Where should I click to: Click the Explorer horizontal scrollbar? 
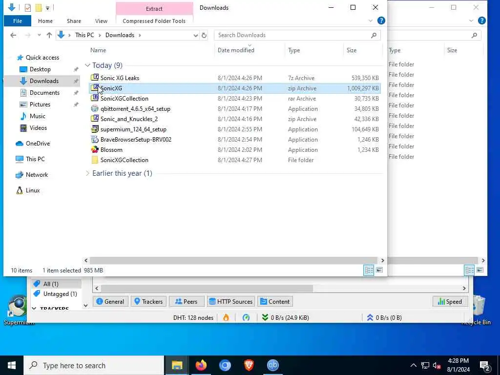pyautogui.click(x=234, y=261)
